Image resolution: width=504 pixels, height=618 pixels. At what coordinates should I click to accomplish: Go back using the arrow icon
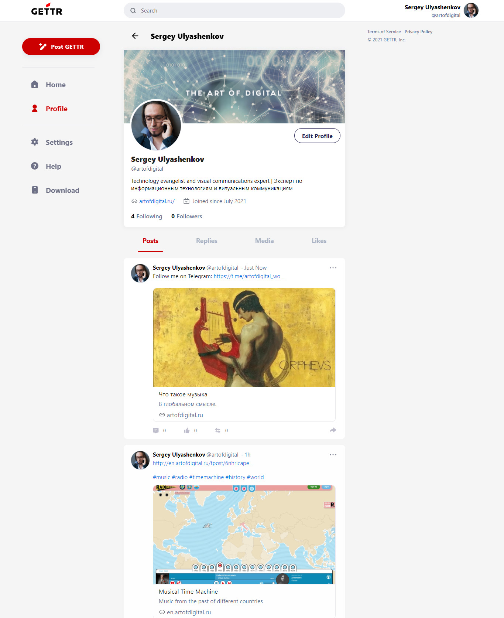pos(135,36)
